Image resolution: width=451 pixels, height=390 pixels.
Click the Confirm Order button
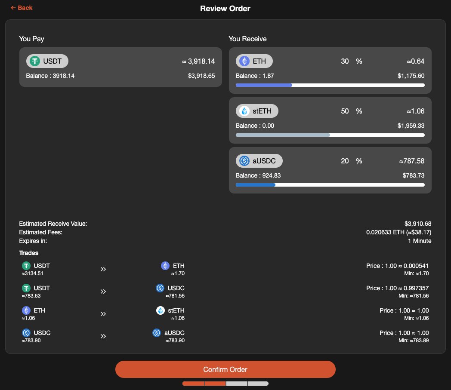(x=225, y=369)
